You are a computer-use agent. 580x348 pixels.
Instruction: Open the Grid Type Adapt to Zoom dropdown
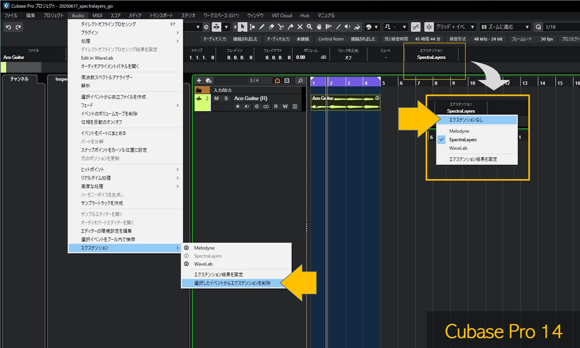tap(505, 27)
